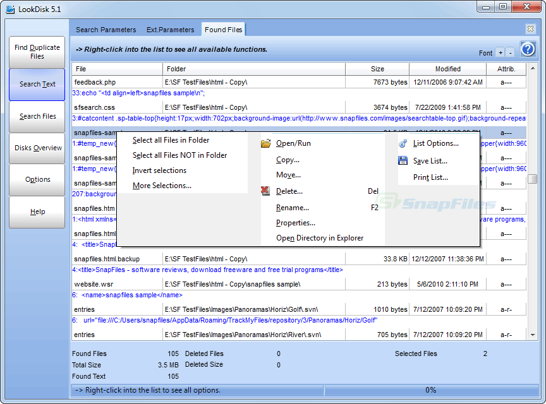Click the '6: <name>snapfiles sample</name>' line
The width and height of the screenshot is (546, 404).
click(128, 295)
